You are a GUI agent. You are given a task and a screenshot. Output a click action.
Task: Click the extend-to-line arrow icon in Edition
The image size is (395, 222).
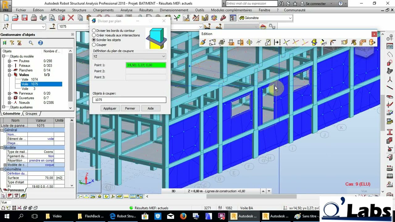277,42
